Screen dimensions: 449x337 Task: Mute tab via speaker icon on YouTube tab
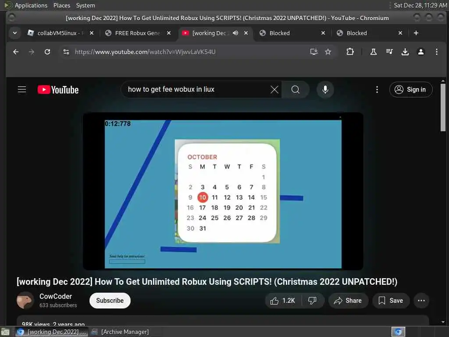click(x=235, y=33)
